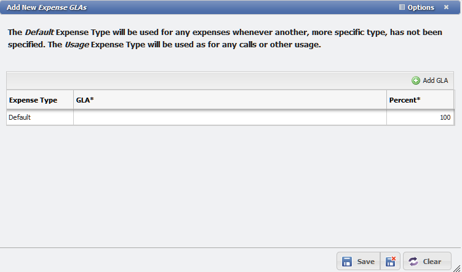Click the Add New Expense GLAs title bar
Screen dimensions: 462x272
click(185, 7)
